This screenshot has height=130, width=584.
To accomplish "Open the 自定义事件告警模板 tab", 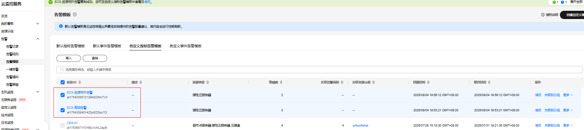I will pyautogui.click(x=185, y=46).
